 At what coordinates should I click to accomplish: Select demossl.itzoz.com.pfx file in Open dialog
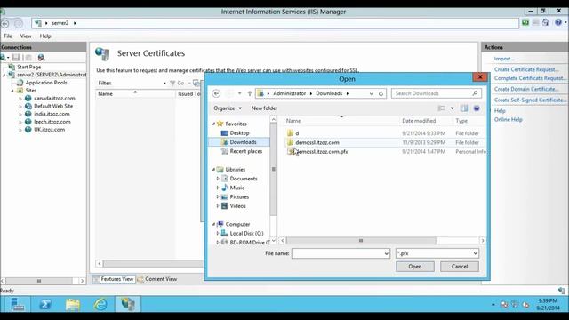(322, 152)
